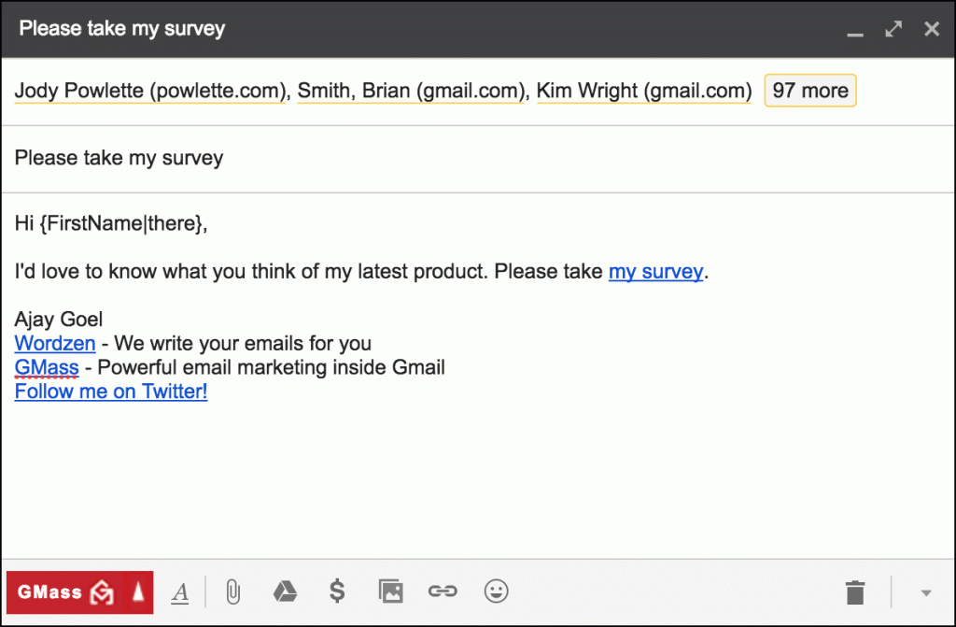The image size is (956, 627).
Task: Show the 97 more recipients
Action: pyautogui.click(x=809, y=90)
